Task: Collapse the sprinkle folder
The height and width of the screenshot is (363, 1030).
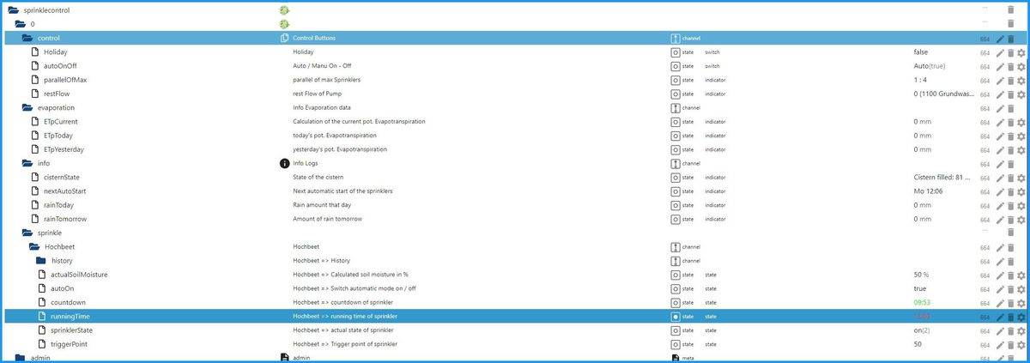Action: pyautogui.click(x=27, y=233)
